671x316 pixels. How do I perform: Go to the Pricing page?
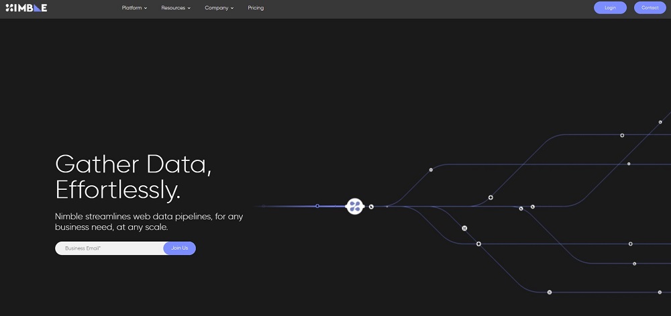click(x=256, y=7)
